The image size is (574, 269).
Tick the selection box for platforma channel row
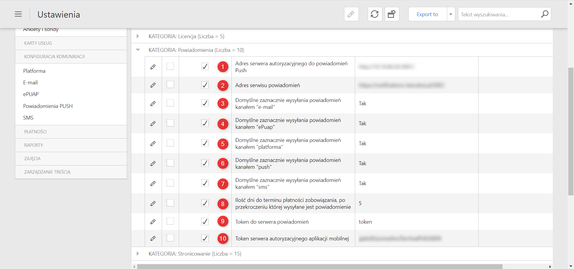170,143
